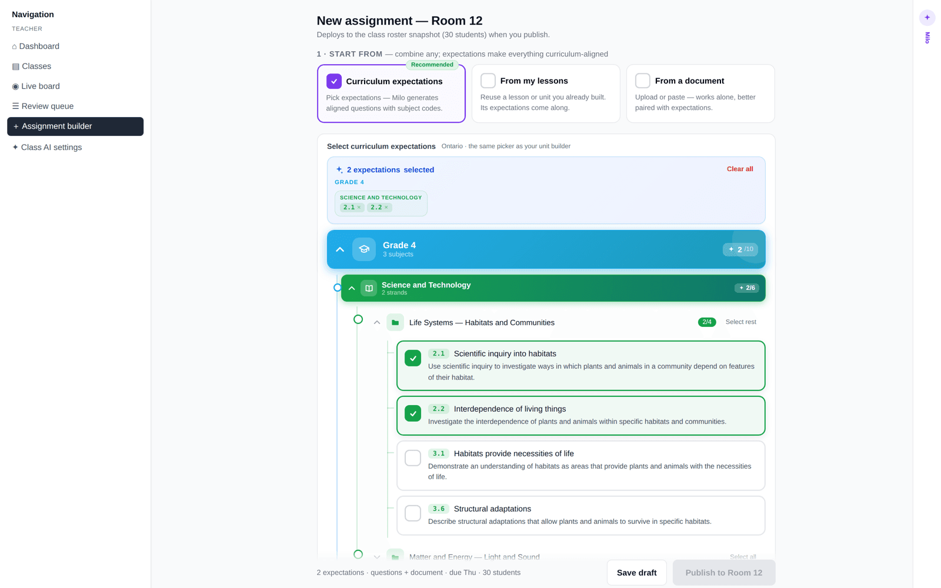The image size is (941, 588).
Task: Select Assignment builder in navigation
Action: [75, 126]
